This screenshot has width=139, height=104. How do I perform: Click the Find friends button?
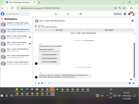click(118, 14)
